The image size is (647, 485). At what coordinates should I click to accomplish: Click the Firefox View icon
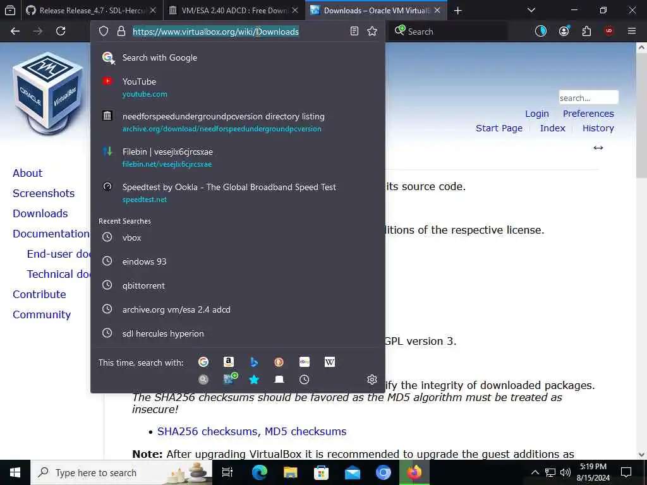[10, 11]
